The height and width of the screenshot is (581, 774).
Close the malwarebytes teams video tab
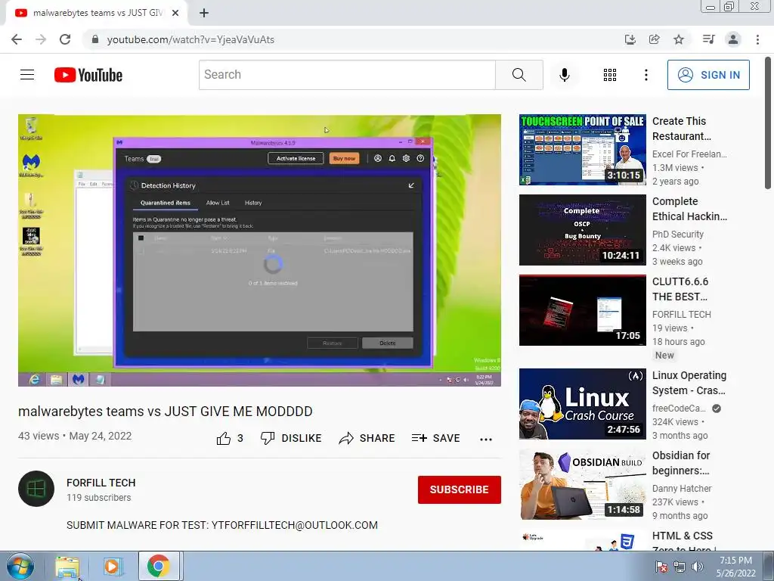pyautogui.click(x=175, y=14)
